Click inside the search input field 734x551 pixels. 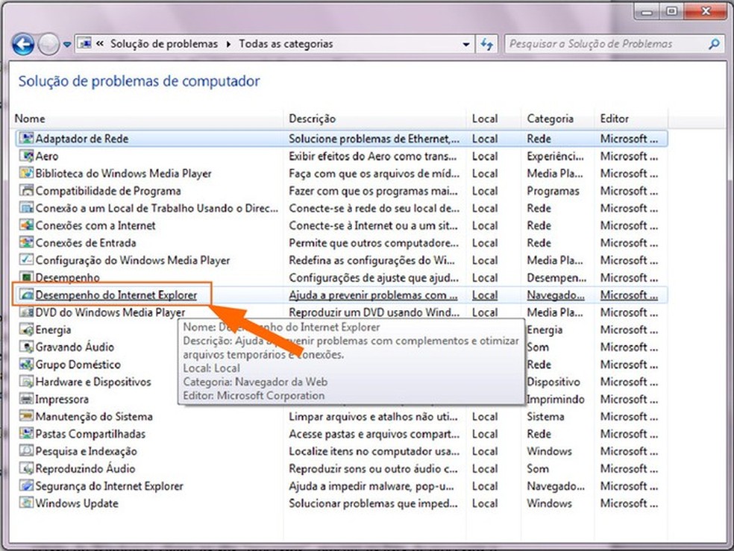click(589, 44)
